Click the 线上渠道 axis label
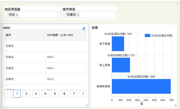Screen dimensions: 180x109 (x=105, y=65)
